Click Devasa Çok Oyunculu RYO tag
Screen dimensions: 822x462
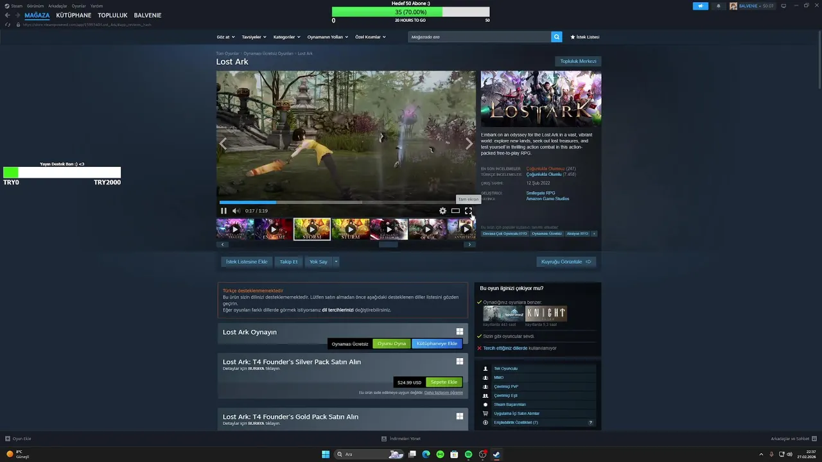(505, 234)
